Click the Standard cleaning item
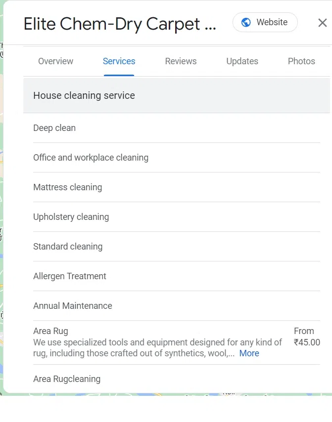 68,247
